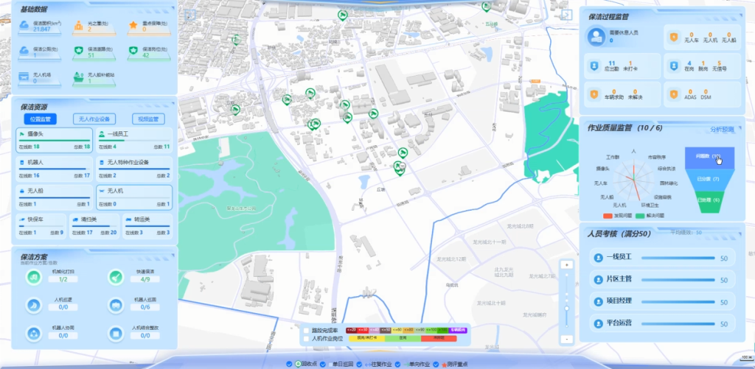Collapse the left panel with map arrow

[189, 14]
